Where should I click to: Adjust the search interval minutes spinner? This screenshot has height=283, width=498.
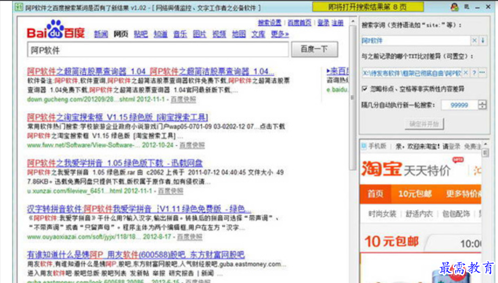482,105
